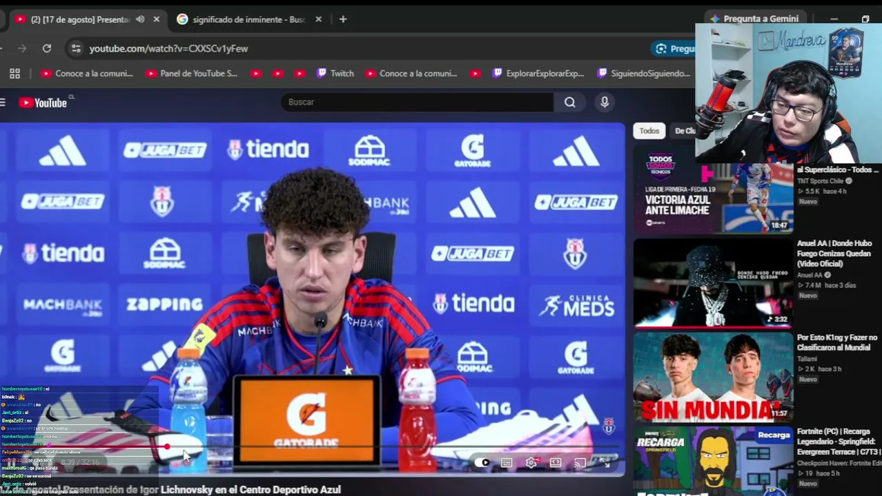Mute the YouTube tab audio icon
882x496 pixels.
click(140, 19)
